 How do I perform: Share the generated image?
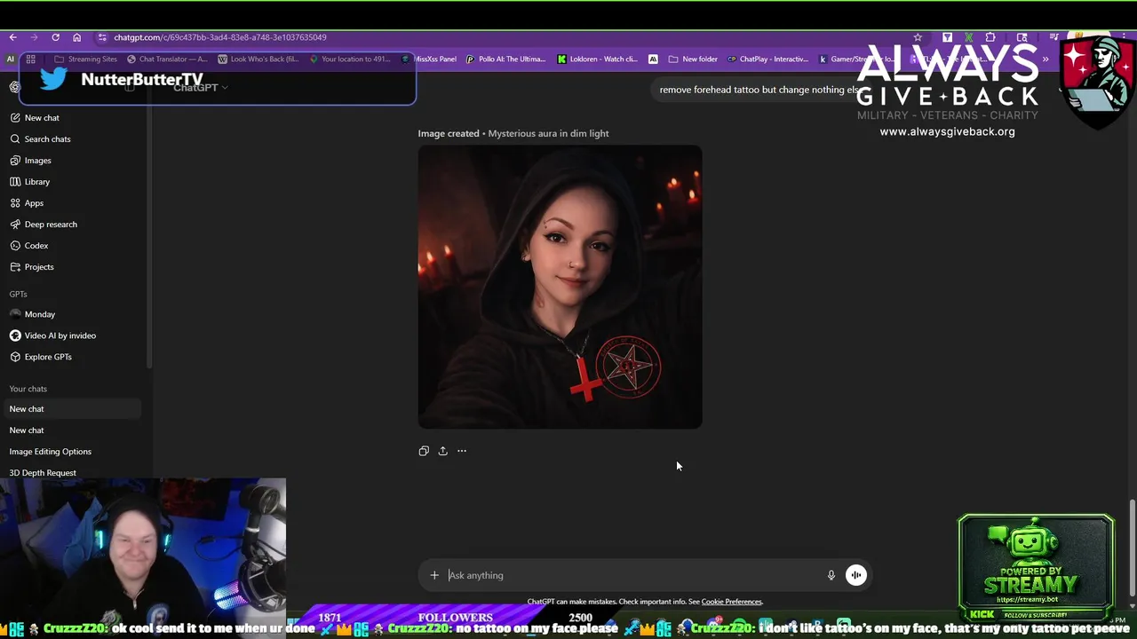coord(442,451)
